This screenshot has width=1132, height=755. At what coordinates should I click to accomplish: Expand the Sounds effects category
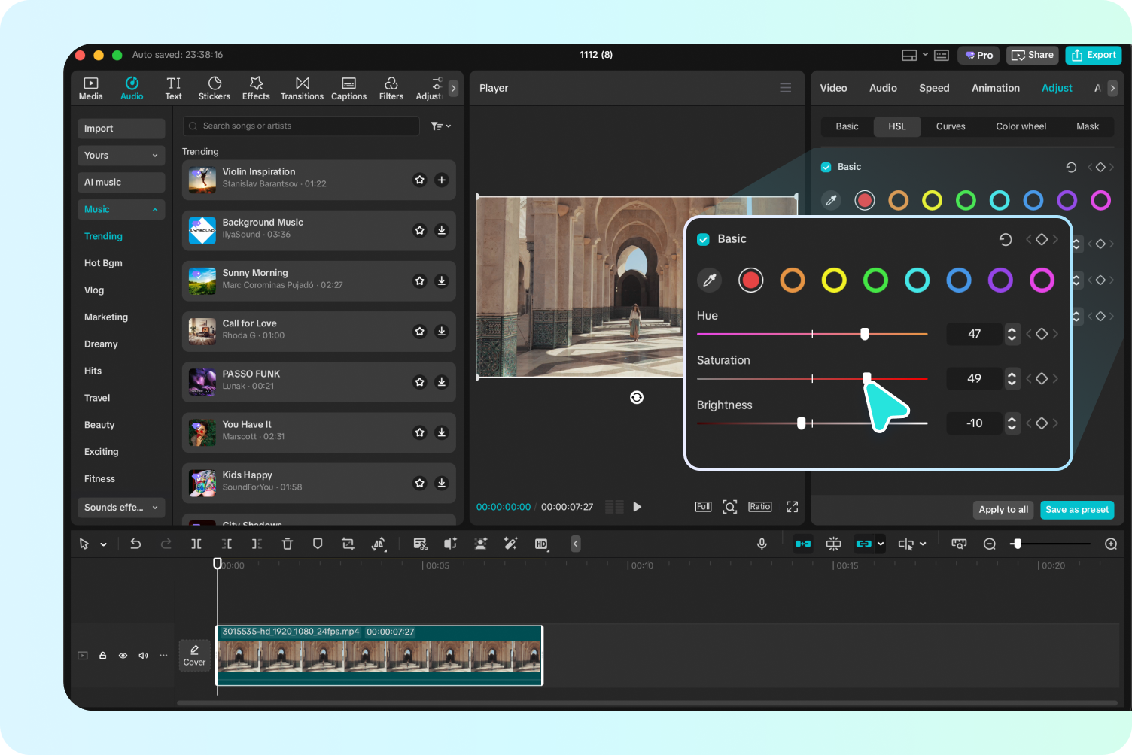[120, 507]
